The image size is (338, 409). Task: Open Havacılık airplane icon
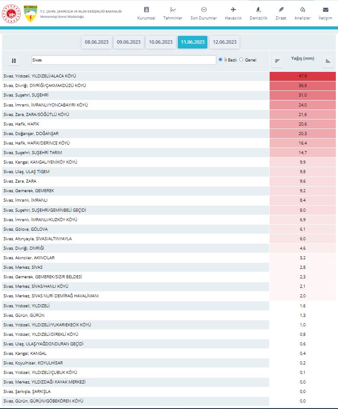pos(233,10)
